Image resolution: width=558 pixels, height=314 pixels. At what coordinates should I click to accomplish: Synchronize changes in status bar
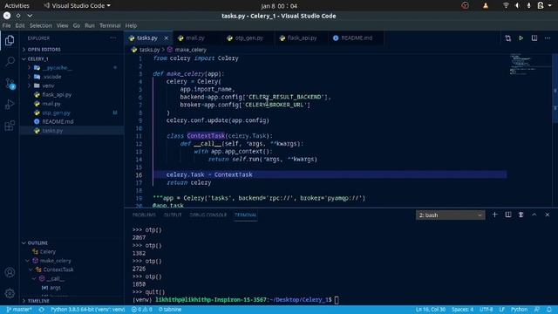[x=42, y=310]
